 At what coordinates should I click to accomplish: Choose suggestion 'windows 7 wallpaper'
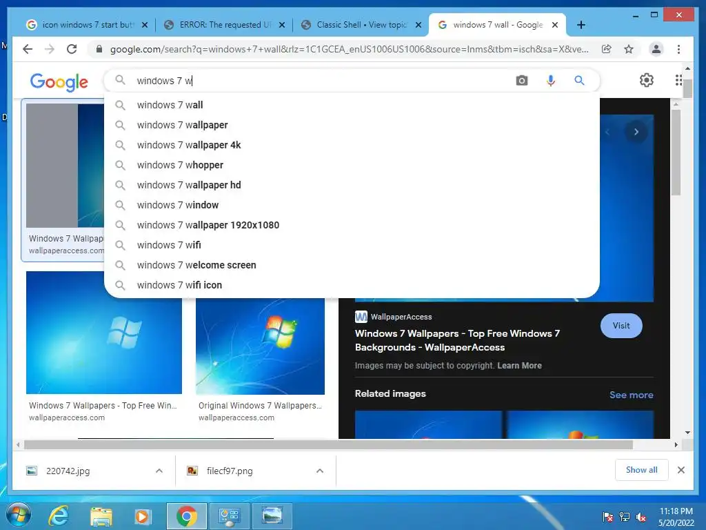(352, 125)
